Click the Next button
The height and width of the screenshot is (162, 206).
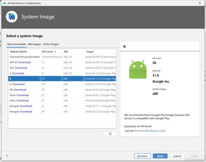point(160,156)
